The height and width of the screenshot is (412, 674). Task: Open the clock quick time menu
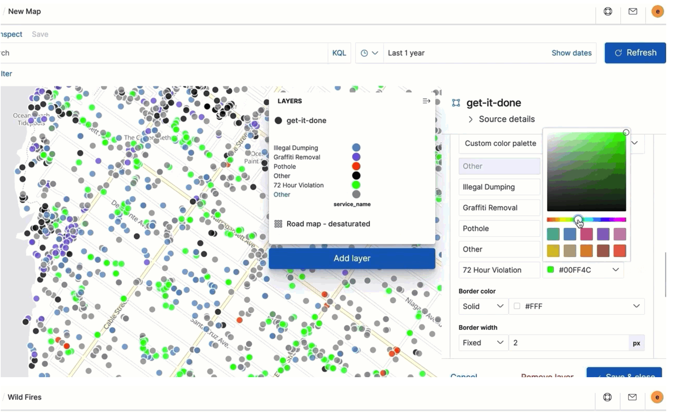pyautogui.click(x=369, y=53)
